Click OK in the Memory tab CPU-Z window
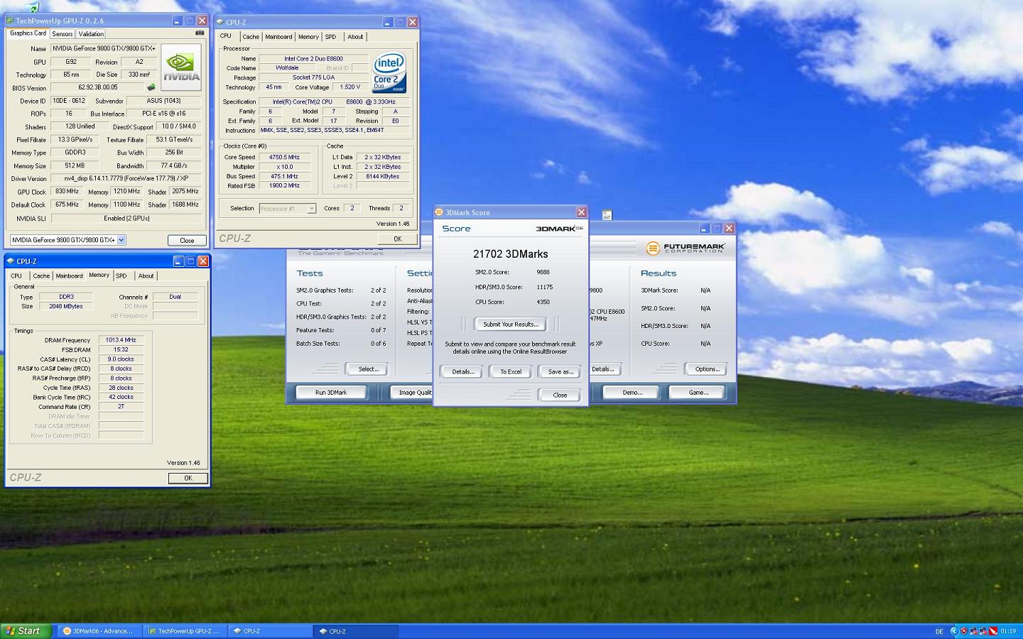 point(188,478)
